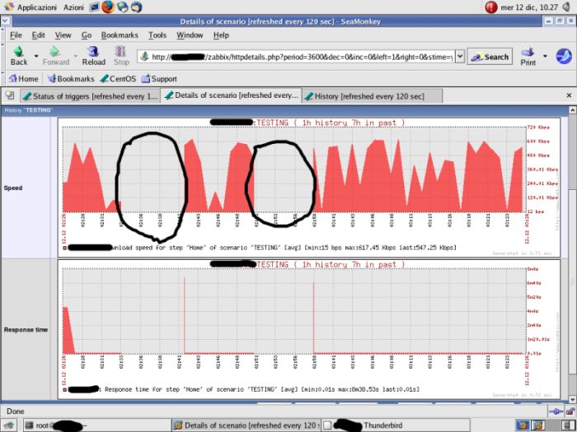Screen dimensions: 577x432
Task: Click the toolbar grippy beside Back
Action: pyautogui.click(x=3, y=56)
